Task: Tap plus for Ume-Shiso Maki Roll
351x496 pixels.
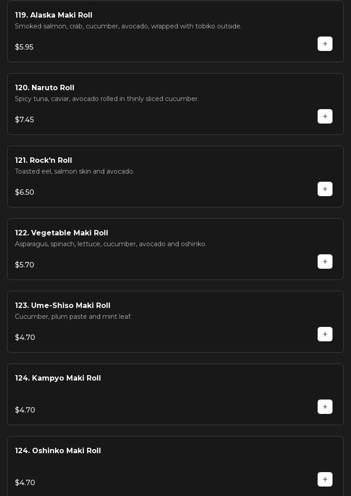Action: (325, 334)
